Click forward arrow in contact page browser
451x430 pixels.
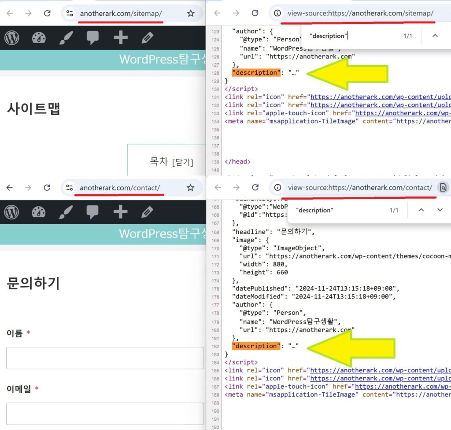click(x=28, y=188)
